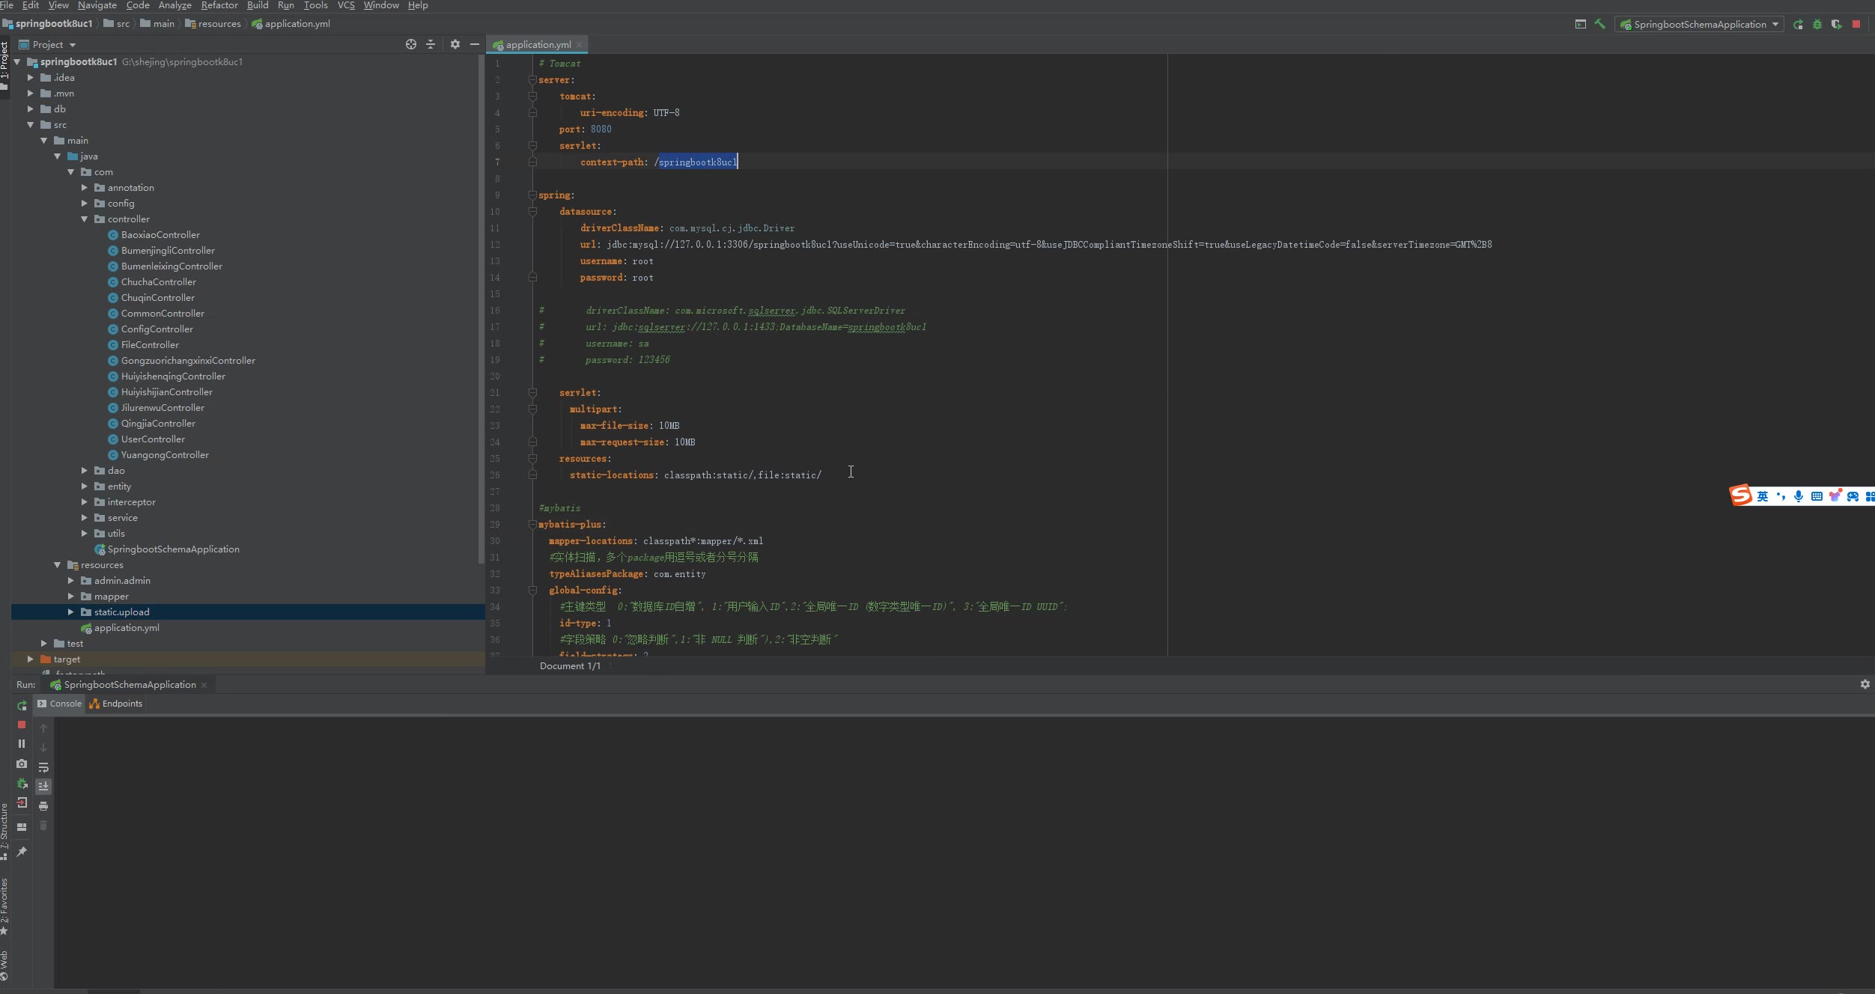
Task: Toggle pin tab in Run panel
Action: 22,852
